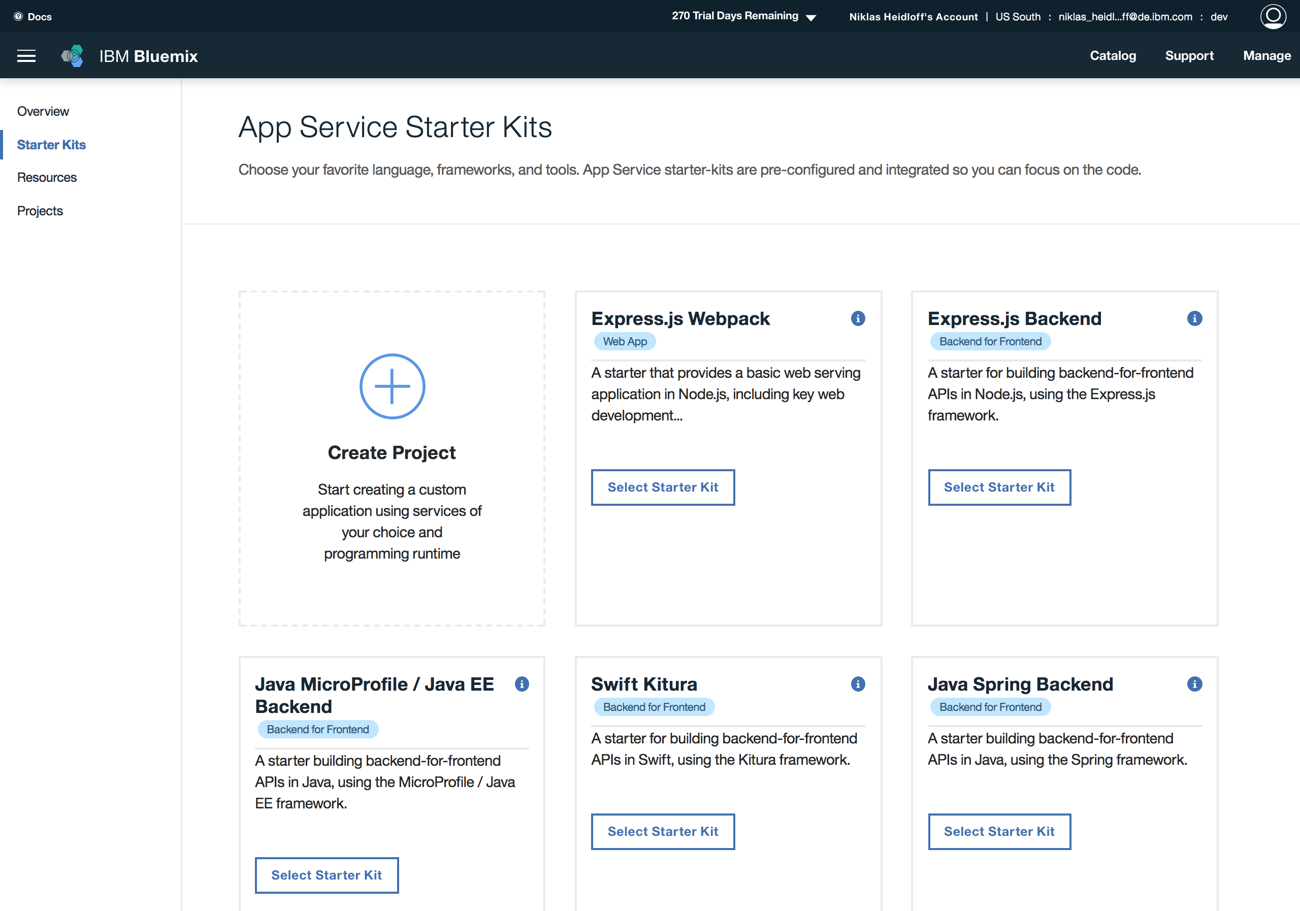Screen dimensions: 1300x911
Task: Go to Overview in the sidebar
Action: coord(43,111)
